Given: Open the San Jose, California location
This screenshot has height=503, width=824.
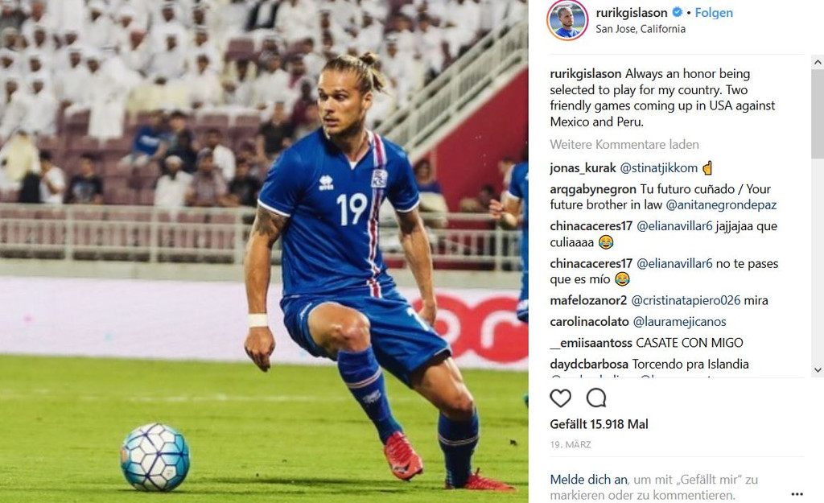Looking at the screenshot, I should pos(641,29).
